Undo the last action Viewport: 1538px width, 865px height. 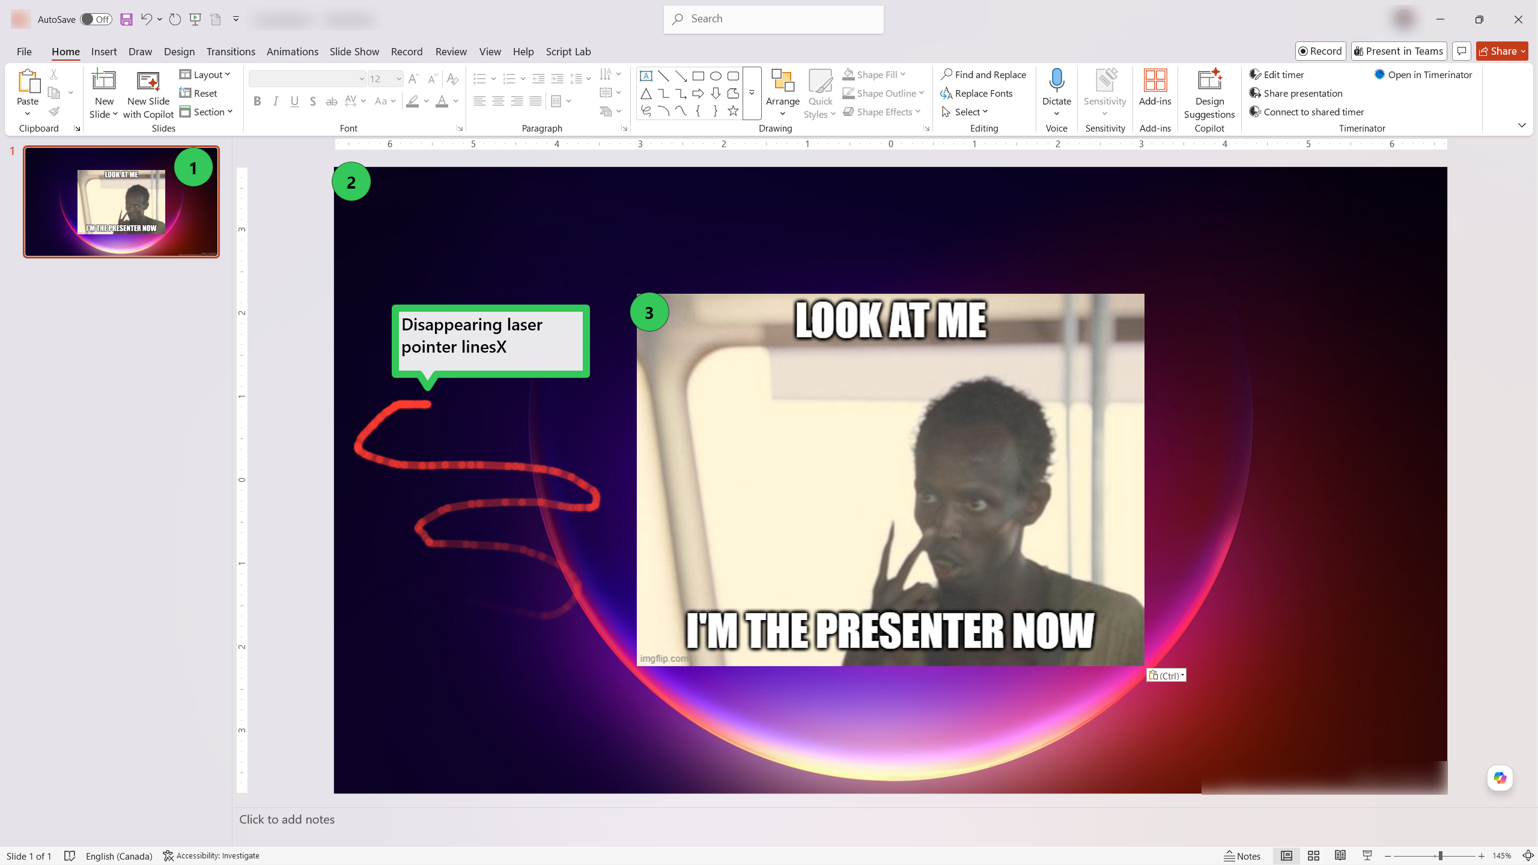[x=146, y=19]
